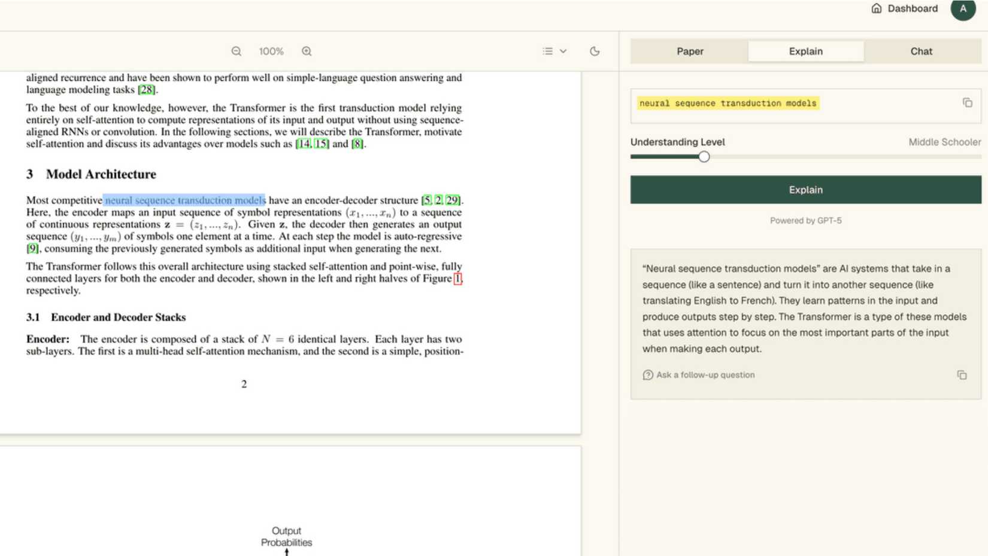Viewport: 988px width, 556px height.
Task: Click the zoom out magnifier icon
Action: click(237, 52)
